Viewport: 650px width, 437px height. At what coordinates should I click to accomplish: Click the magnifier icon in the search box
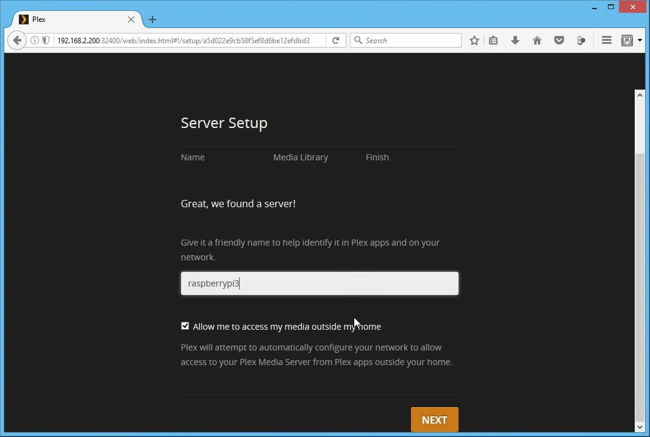click(358, 40)
